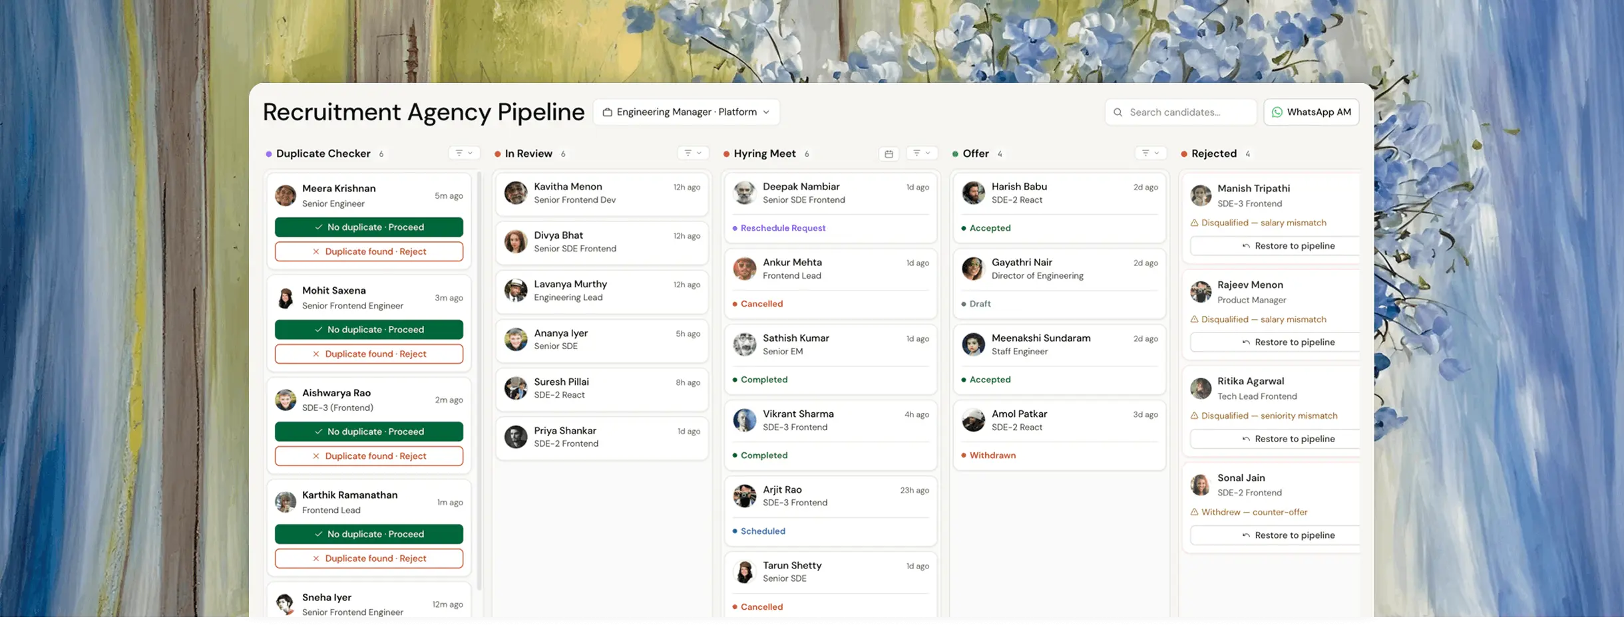Click the briefcase icon in job selector
This screenshot has width=1624, height=629.
pyautogui.click(x=607, y=112)
